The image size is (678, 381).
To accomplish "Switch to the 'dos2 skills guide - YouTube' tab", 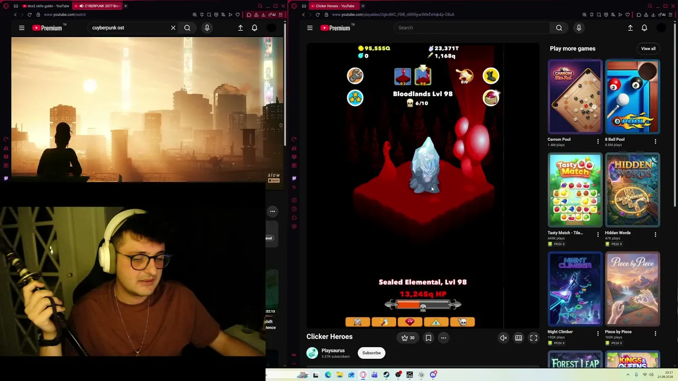I will 46,6.
